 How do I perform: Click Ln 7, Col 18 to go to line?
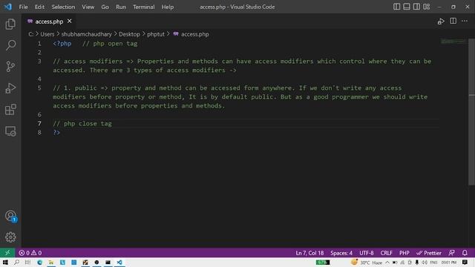[x=309, y=253]
